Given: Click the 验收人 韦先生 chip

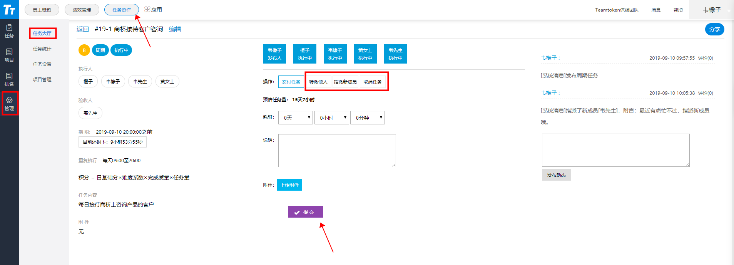Looking at the screenshot, I should [90, 113].
